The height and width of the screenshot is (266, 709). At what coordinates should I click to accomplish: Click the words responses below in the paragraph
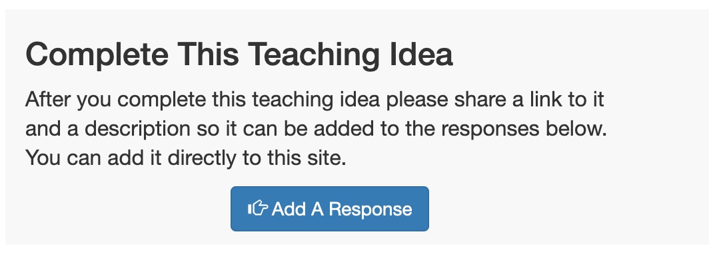[x=524, y=129]
